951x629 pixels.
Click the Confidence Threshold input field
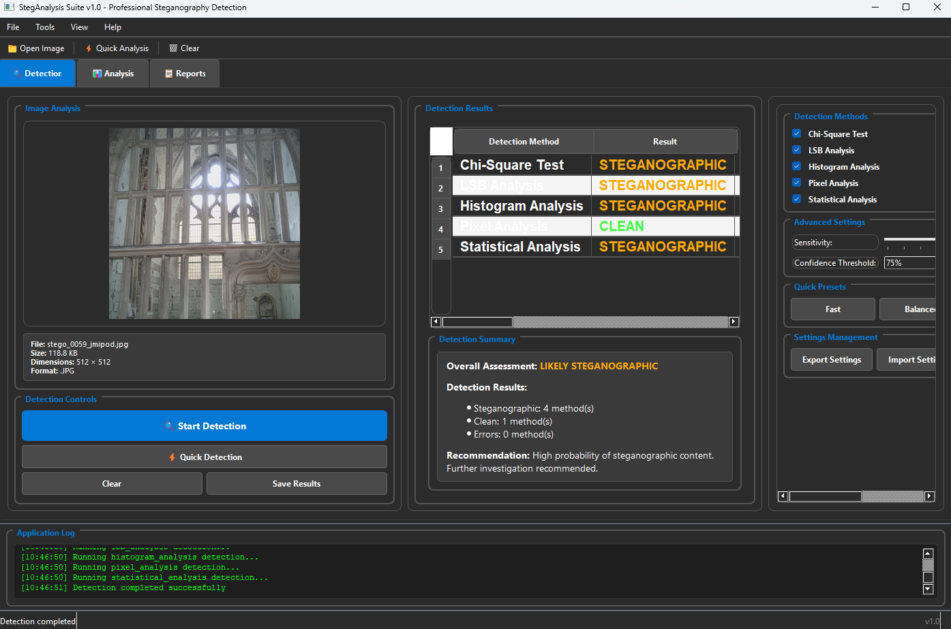[909, 263]
